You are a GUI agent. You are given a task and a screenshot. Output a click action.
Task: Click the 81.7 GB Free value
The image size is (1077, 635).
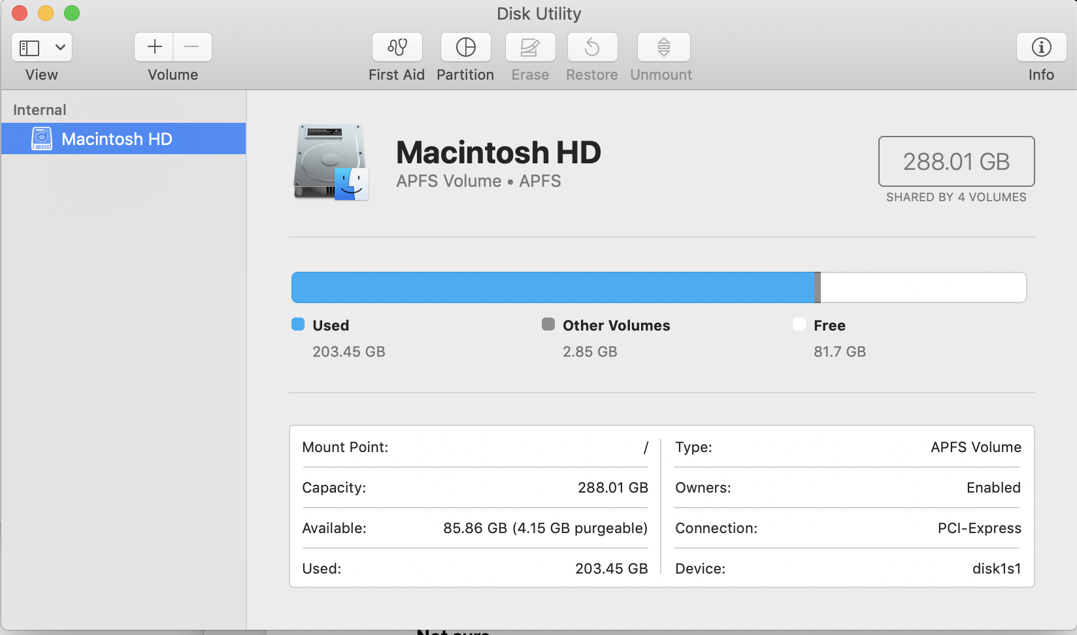(x=840, y=352)
